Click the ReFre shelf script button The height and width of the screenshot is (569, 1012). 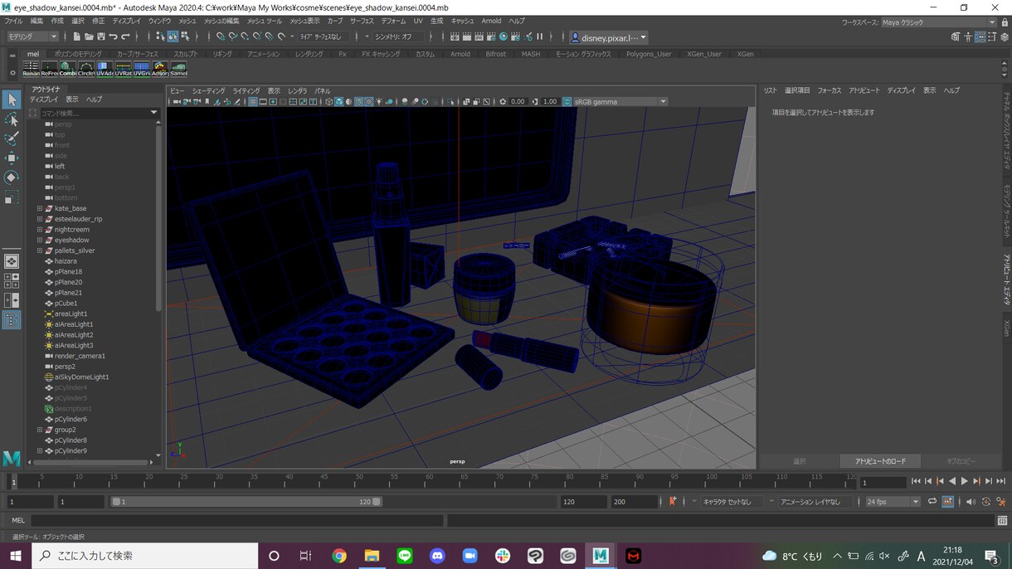tap(50, 69)
